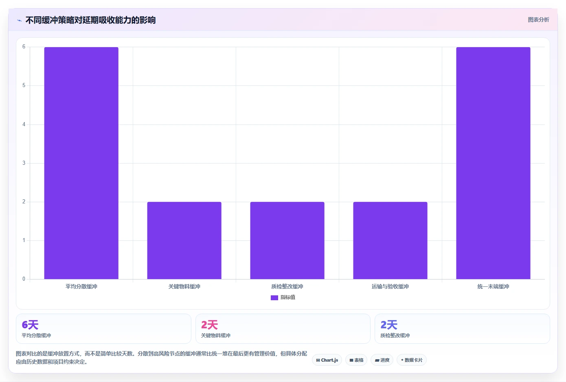Click the chart title 不同缓冲策略对延期吸收能力的影响

[x=90, y=20]
